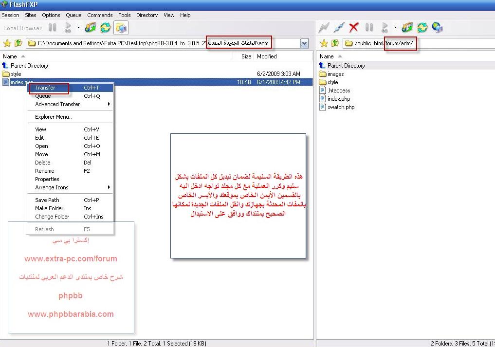Select the style folder in remote pane
The height and width of the screenshot is (347, 495).
(x=329, y=82)
